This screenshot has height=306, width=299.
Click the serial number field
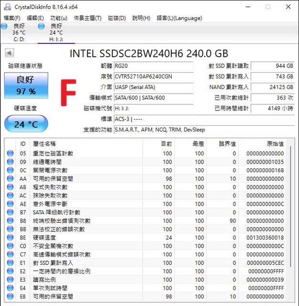click(x=153, y=76)
